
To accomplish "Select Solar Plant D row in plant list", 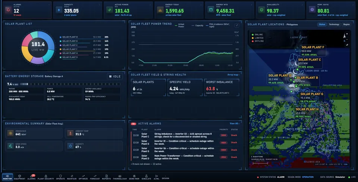I will [84, 57].
